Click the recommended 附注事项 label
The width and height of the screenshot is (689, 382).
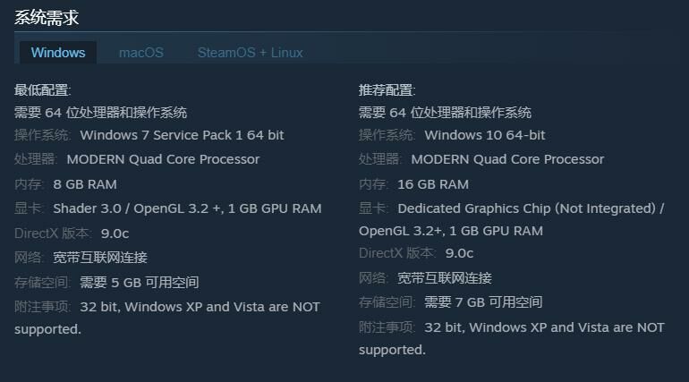[387, 327]
